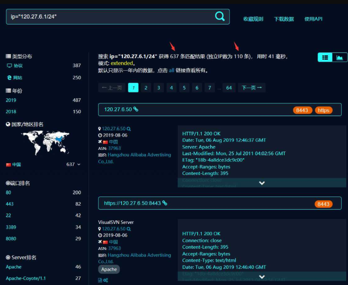Open 收藏规则 link
The height and width of the screenshot is (285, 348).
pyautogui.click(x=253, y=19)
